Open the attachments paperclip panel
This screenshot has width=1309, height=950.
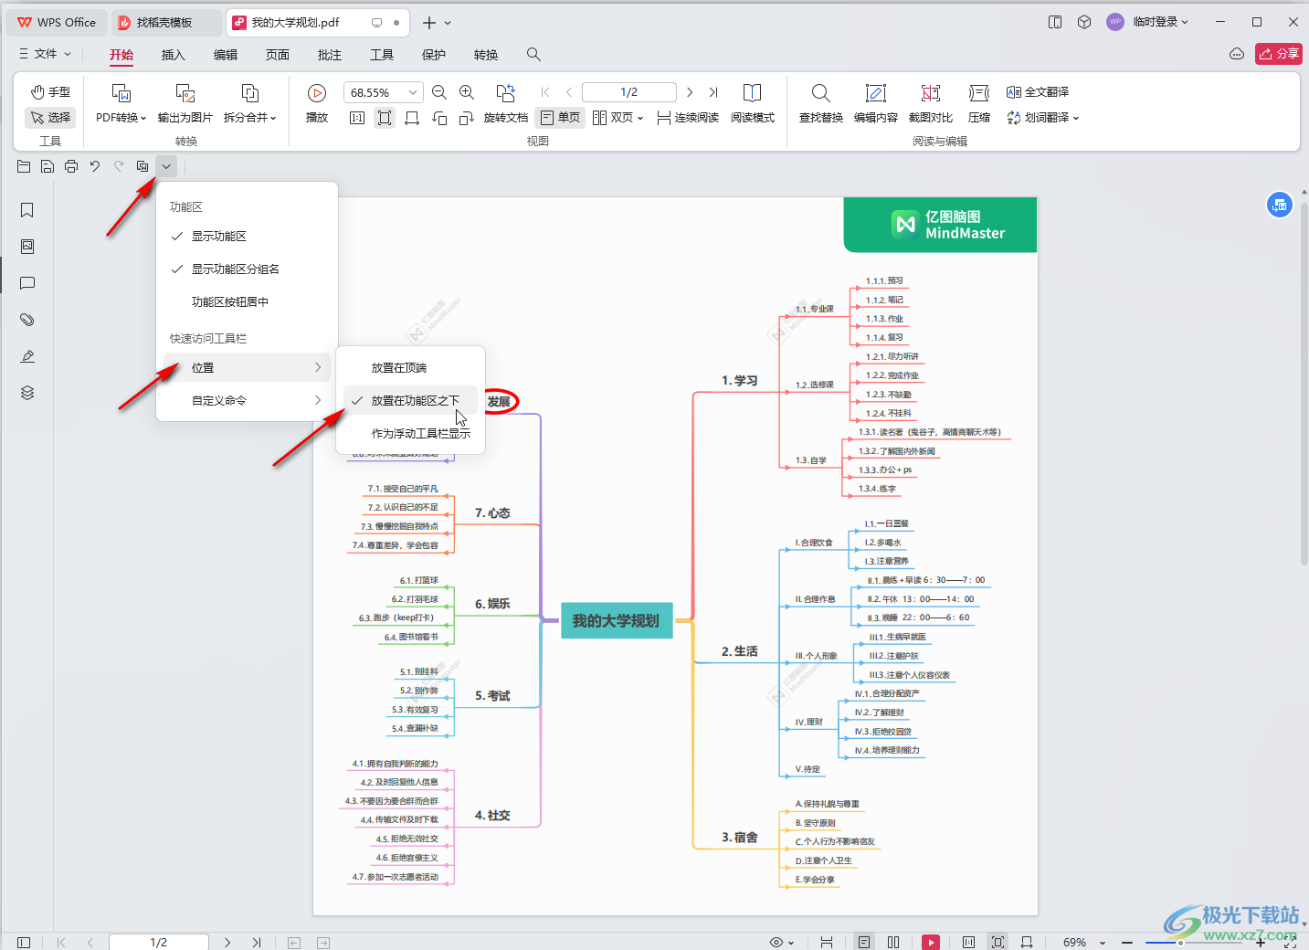pos(27,320)
